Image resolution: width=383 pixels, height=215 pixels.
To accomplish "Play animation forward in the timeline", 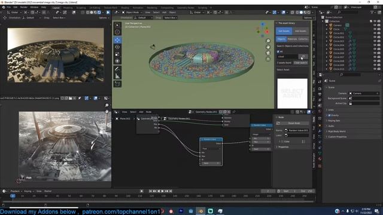I will point(162,191).
